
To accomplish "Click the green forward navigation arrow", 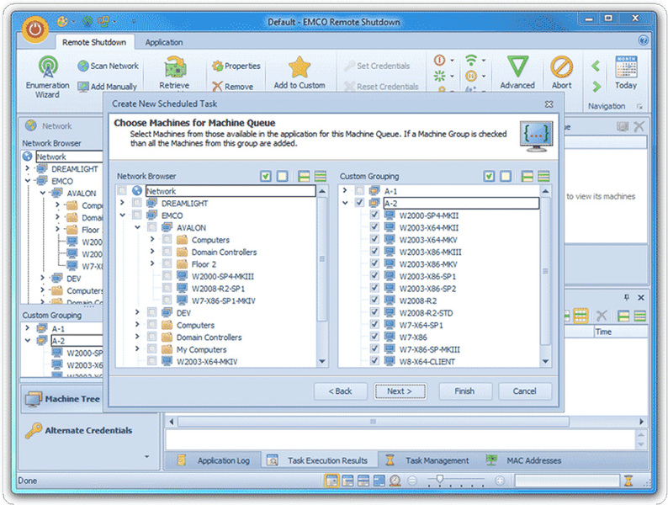I will 596,87.
